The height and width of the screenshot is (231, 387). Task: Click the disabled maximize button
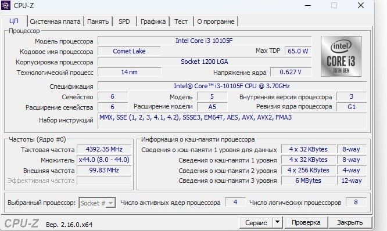pos(334,5)
